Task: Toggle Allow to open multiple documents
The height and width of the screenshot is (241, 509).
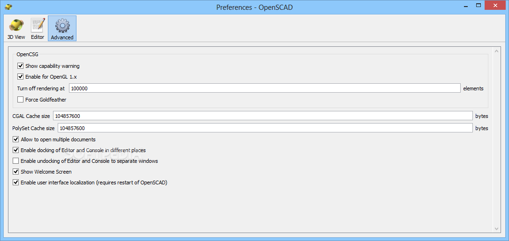Action: click(15, 139)
